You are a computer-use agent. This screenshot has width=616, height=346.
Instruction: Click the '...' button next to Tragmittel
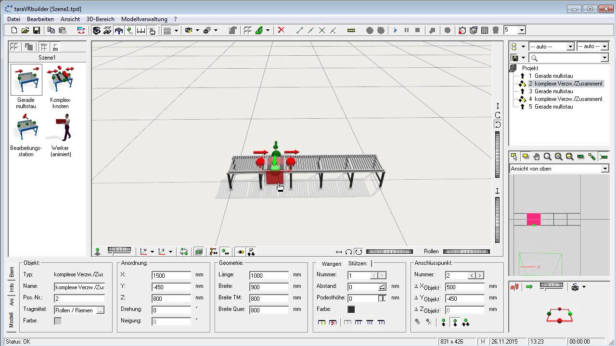100,310
